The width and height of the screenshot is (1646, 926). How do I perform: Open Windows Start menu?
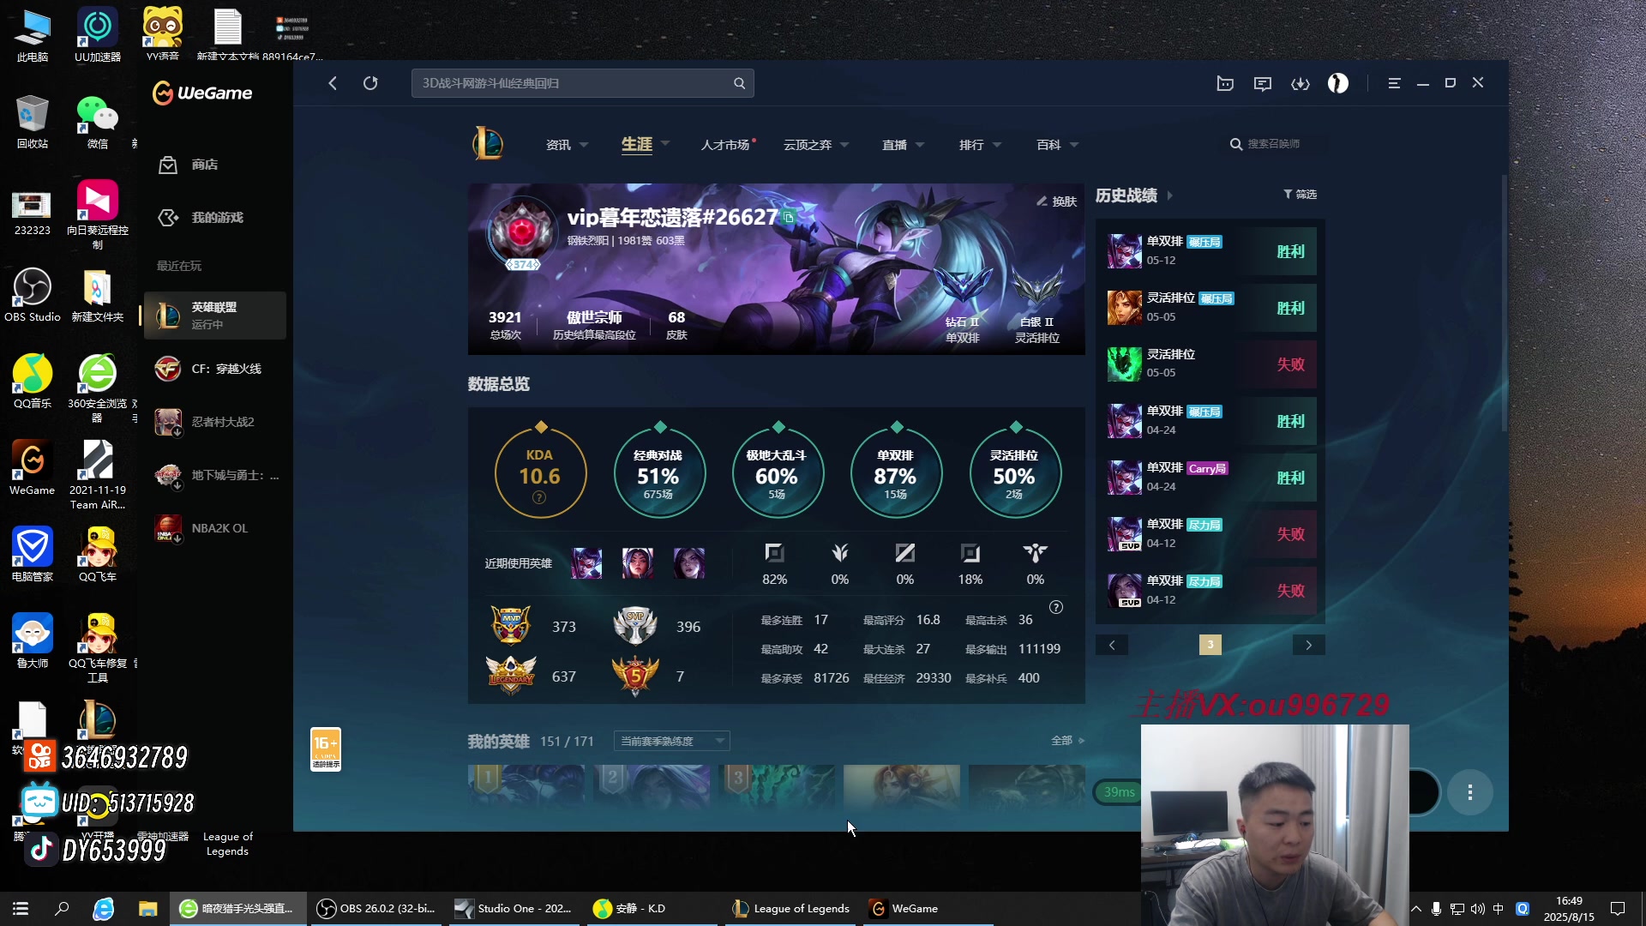pos(21,909)
